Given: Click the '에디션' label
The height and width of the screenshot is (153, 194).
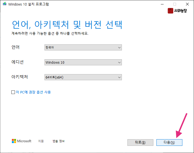Looking at the screenshot, I should [x=17, y=62].
